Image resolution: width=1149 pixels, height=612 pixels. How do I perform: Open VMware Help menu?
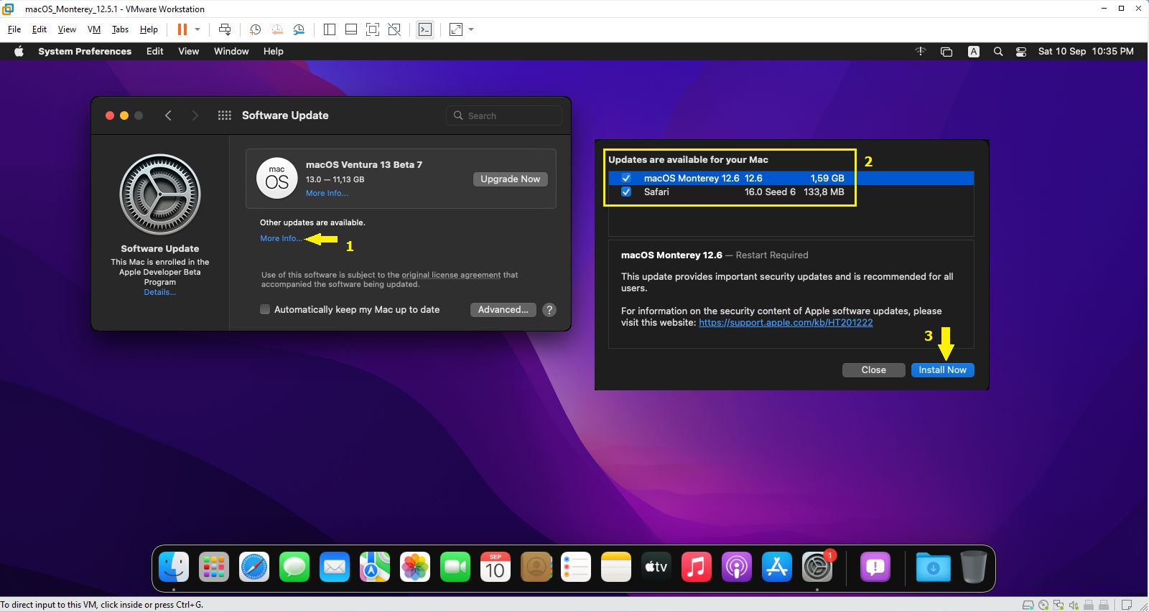pos(149,29)
